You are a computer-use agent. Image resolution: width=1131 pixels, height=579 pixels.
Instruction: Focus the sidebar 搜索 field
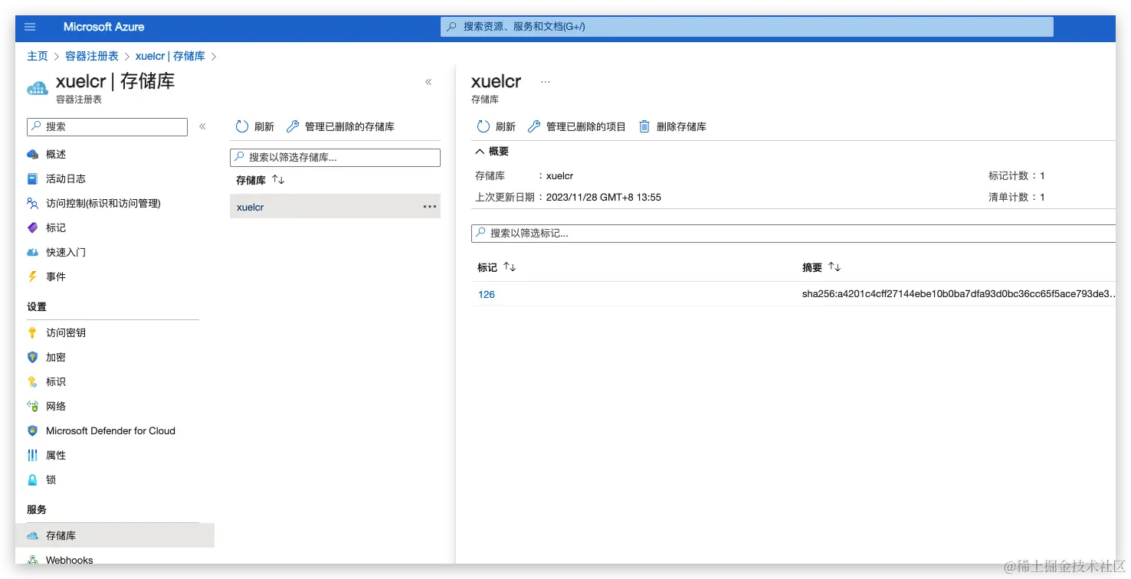(x=107, y=126)
